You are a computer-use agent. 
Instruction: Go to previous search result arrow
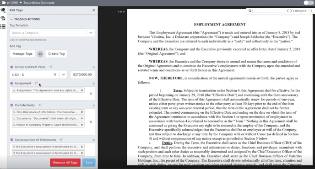(x=288, y=11)
